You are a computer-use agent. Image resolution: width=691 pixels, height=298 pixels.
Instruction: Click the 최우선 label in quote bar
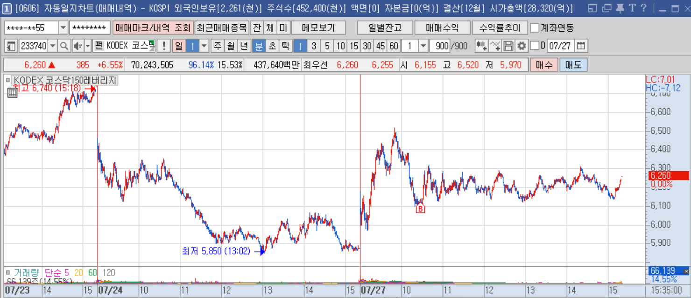[315, 65]
